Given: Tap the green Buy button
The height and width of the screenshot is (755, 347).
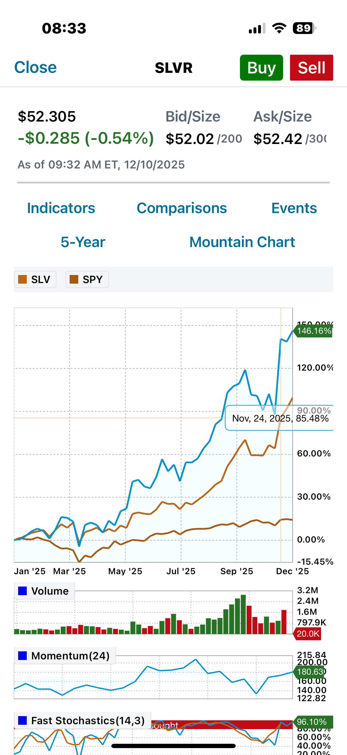Looking at the screenshot, I should point(261,68).
